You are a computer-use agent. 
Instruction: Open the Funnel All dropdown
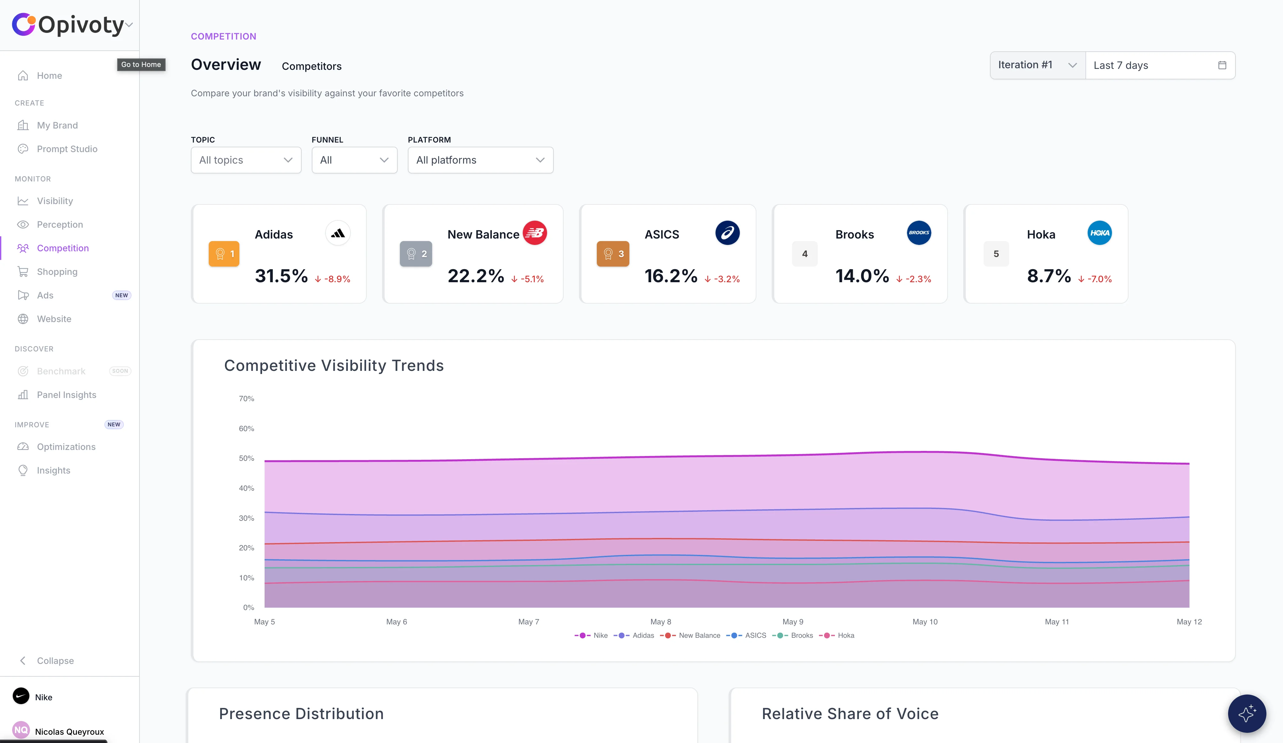(354, 160)
